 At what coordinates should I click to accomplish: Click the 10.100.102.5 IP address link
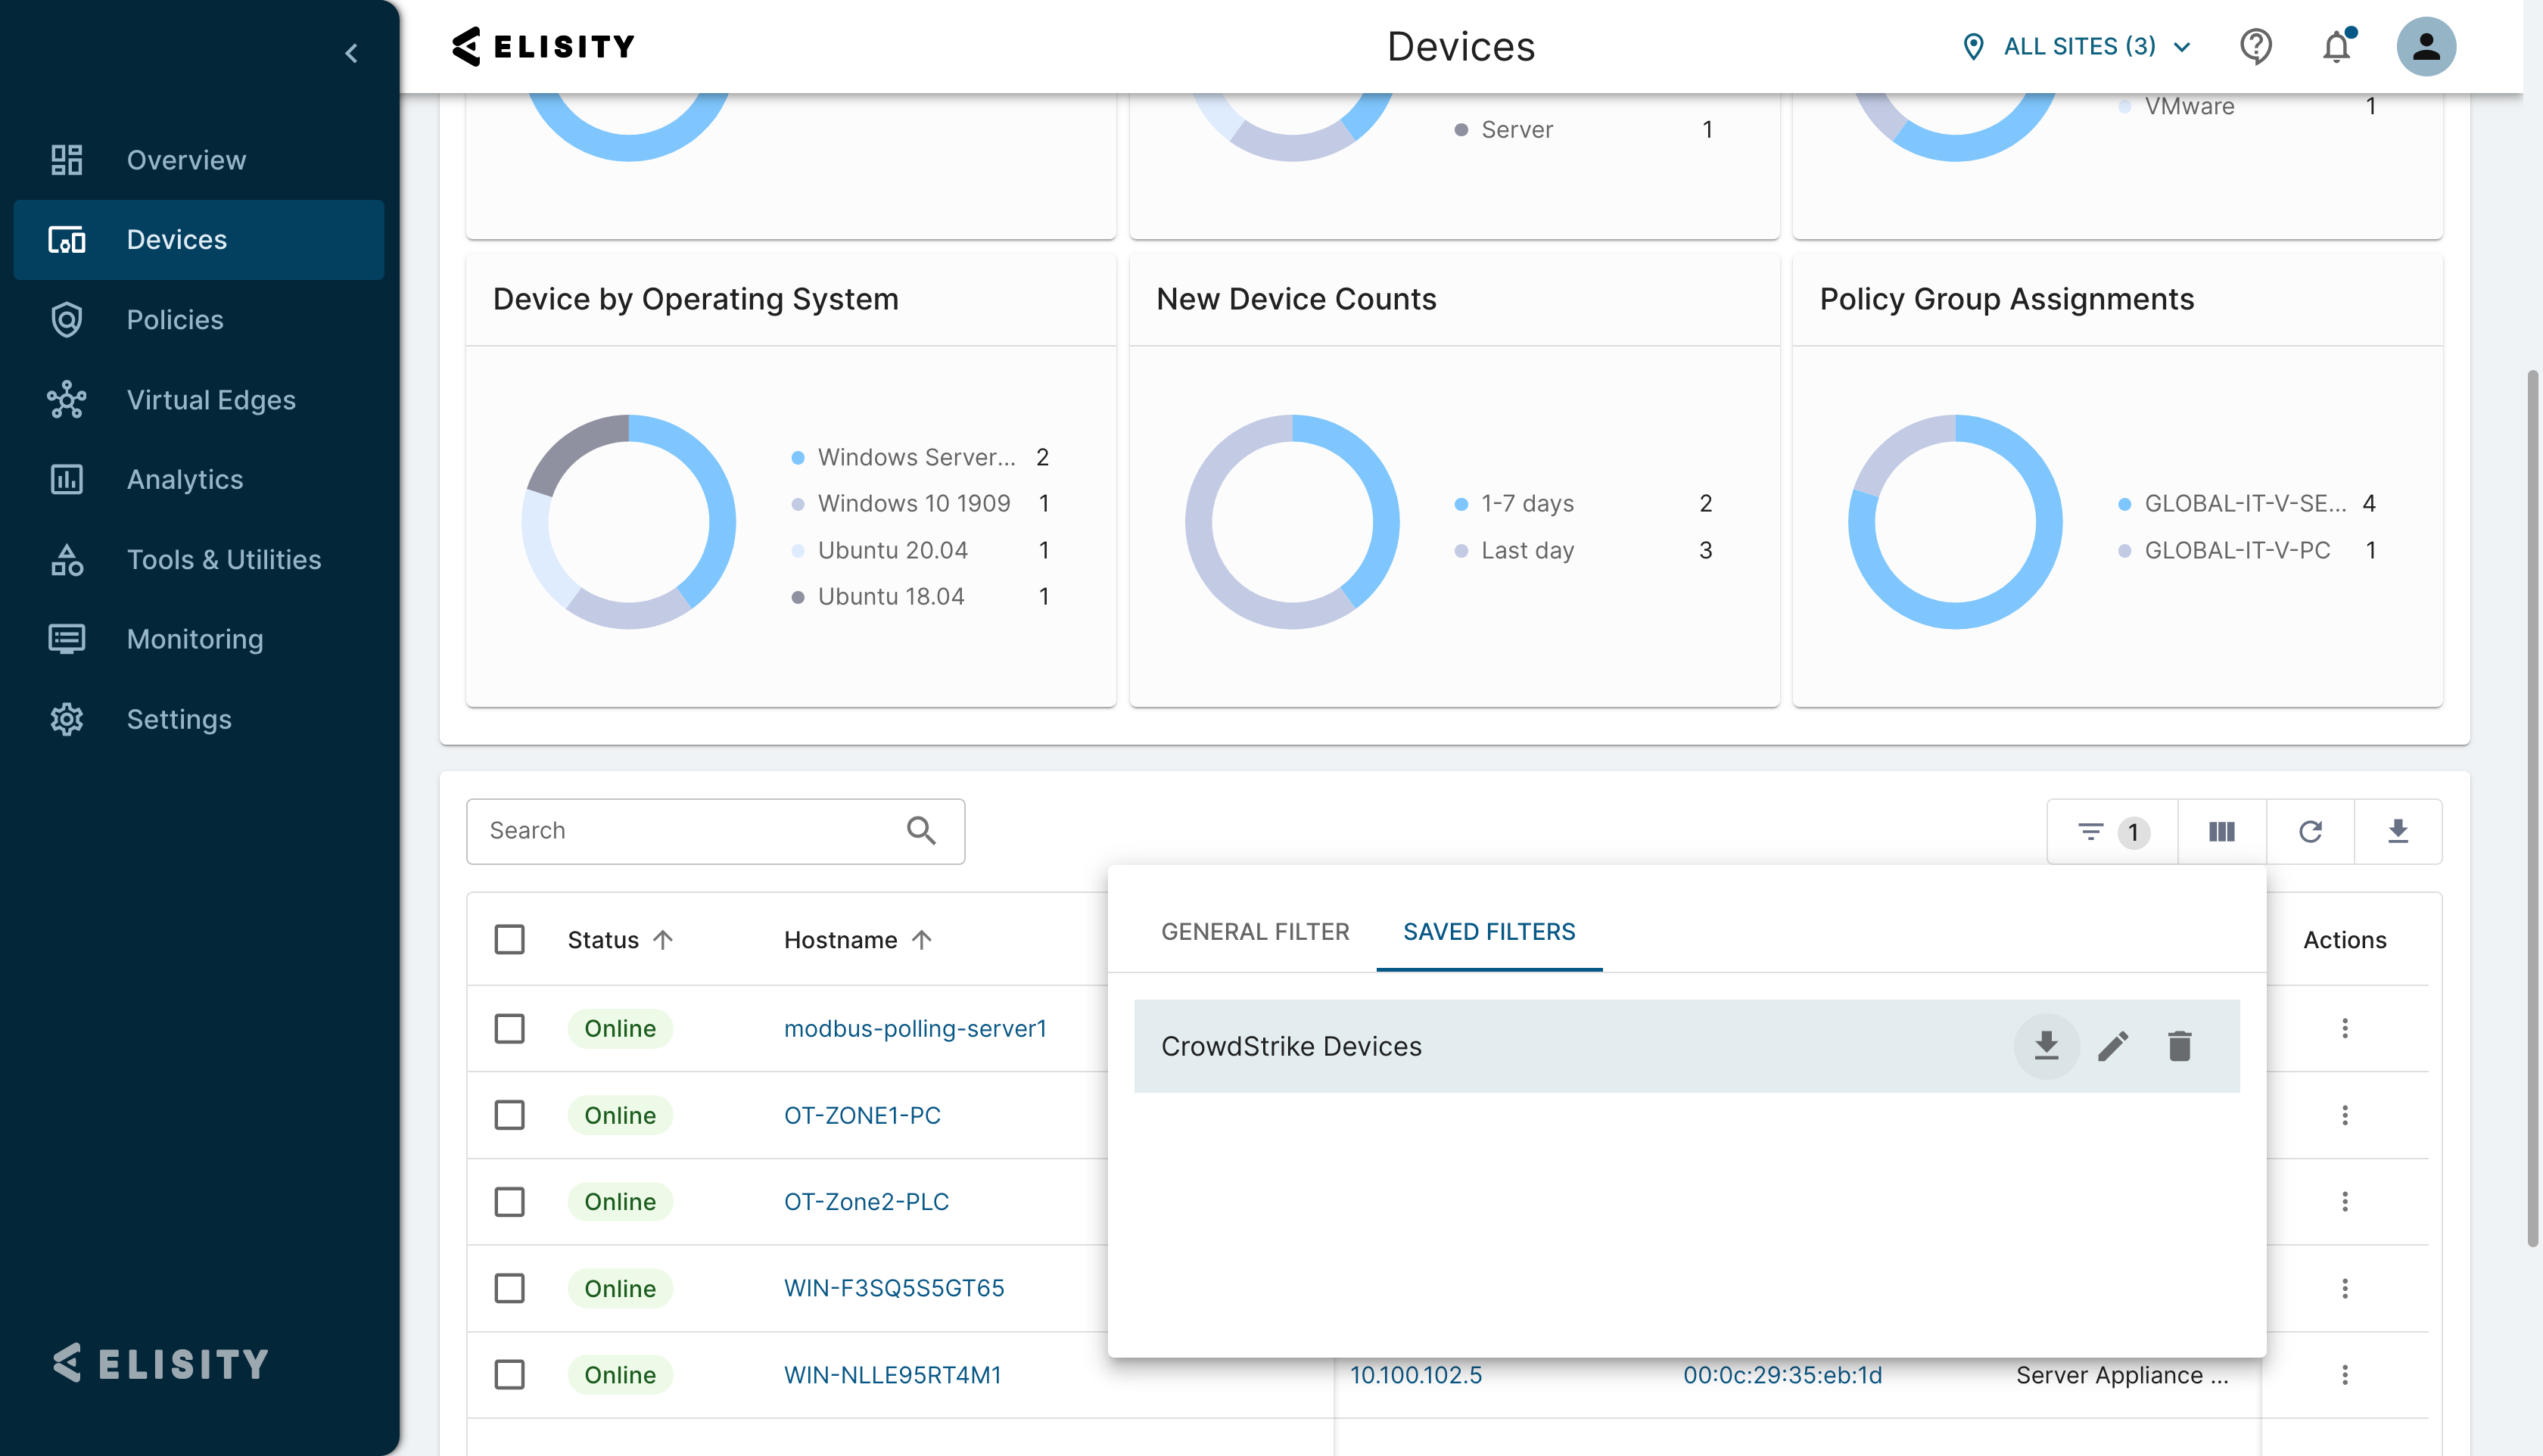(x=1415, y=1375)
